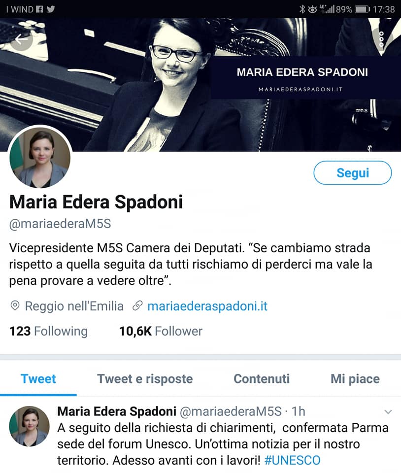Tap the back arrow icon
401x473 pixels.
21,39
